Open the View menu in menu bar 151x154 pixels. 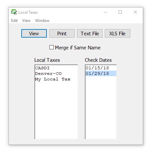click(26, 21)
